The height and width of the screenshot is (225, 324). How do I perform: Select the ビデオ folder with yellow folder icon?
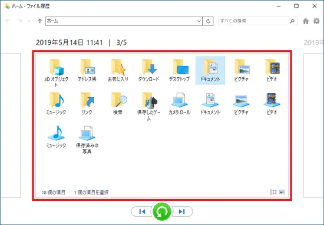[272, 70]
